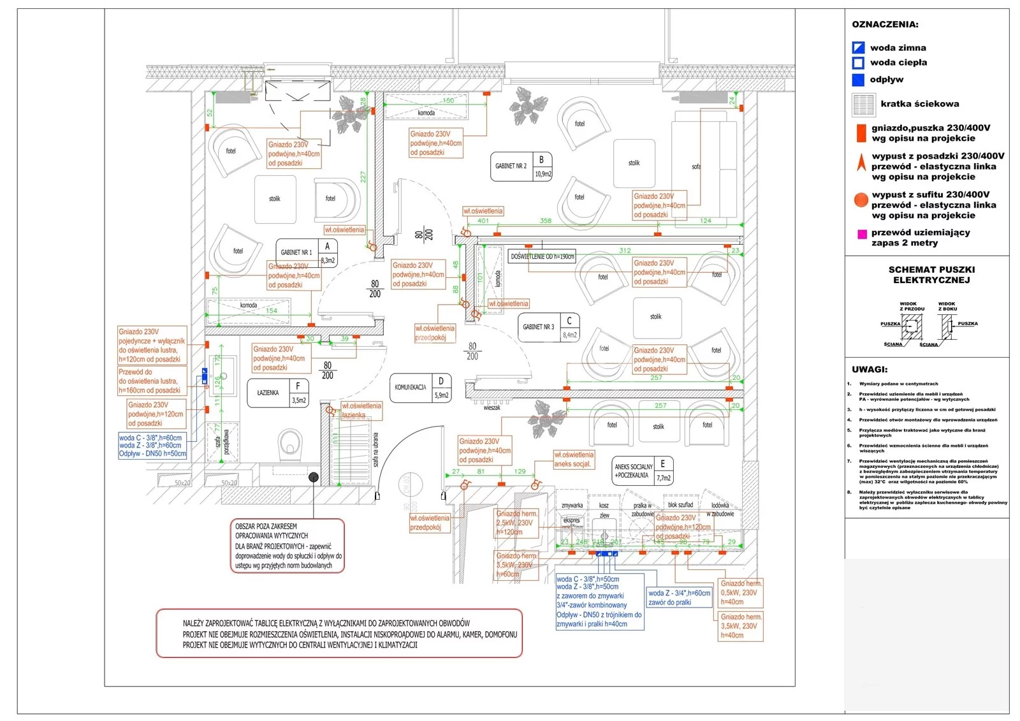Click the wieszak label
This screenshot has width=1020, height=721.
pos(492,407)
